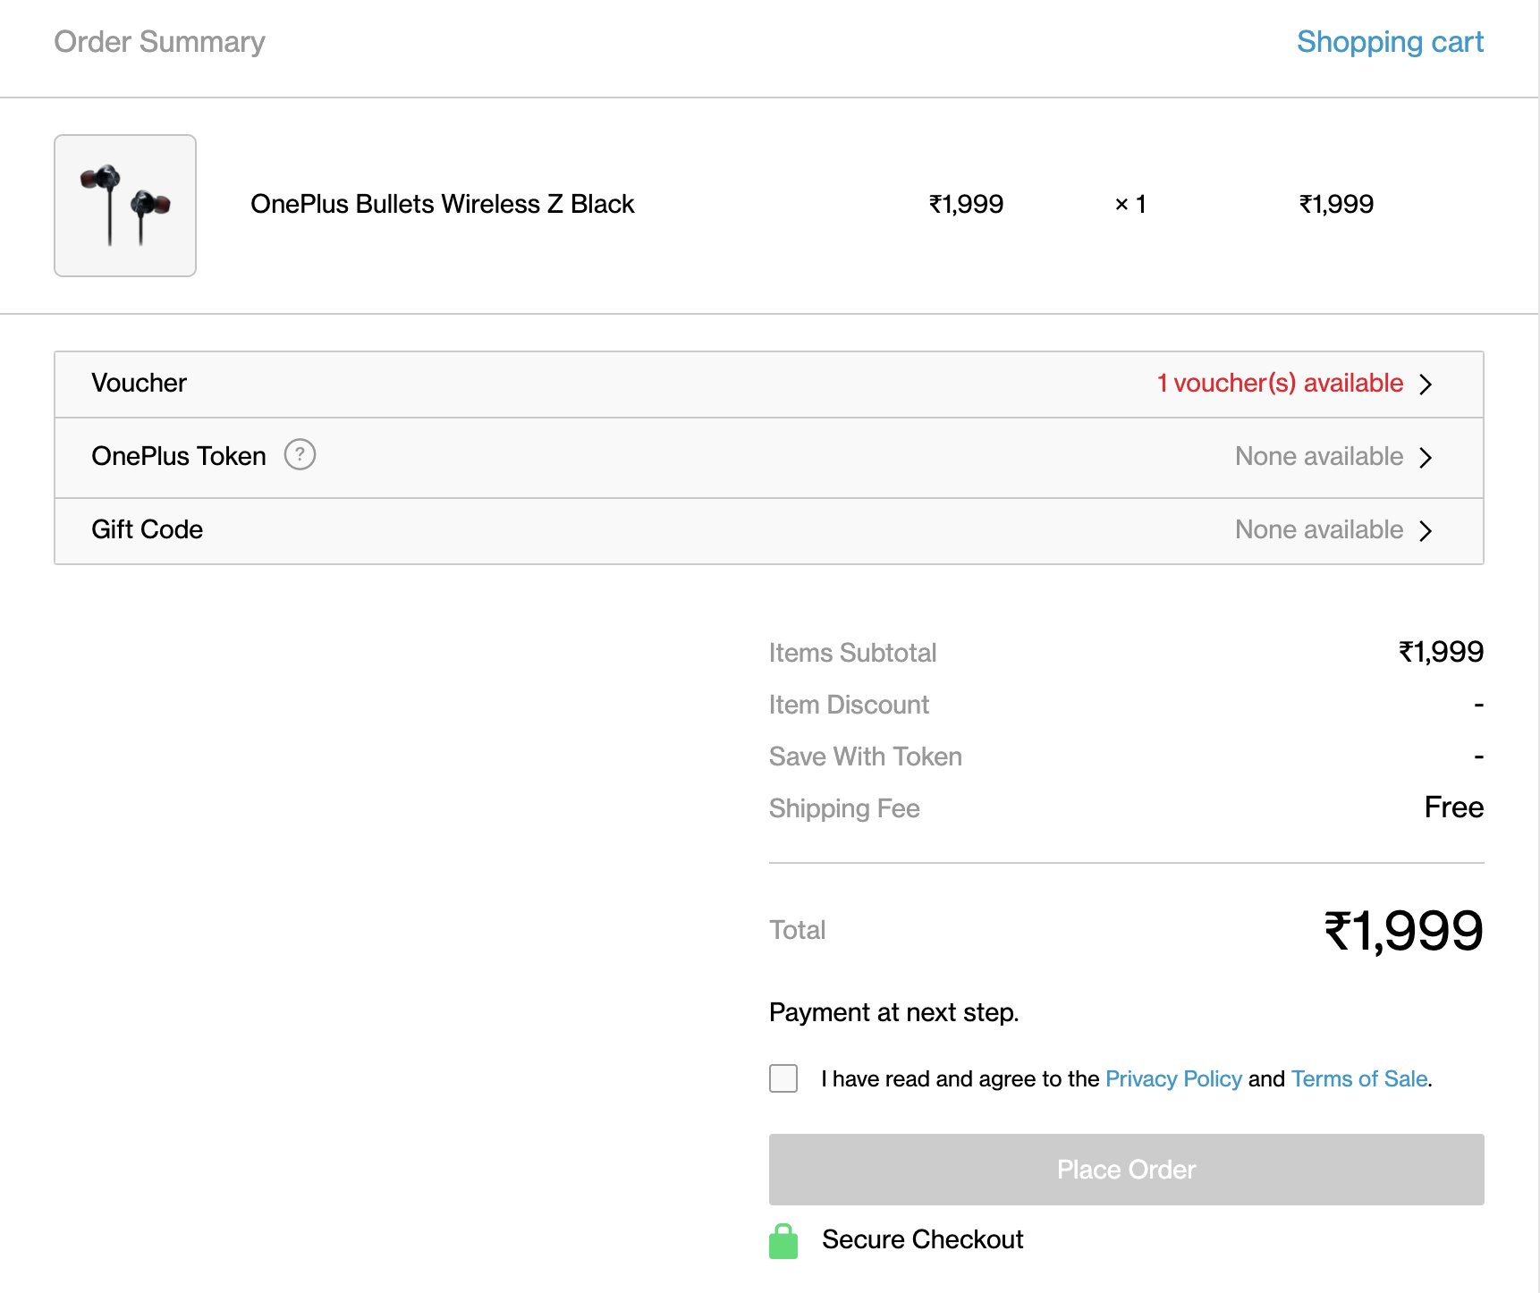Click the Gift Code None available text

(1318, 530)
